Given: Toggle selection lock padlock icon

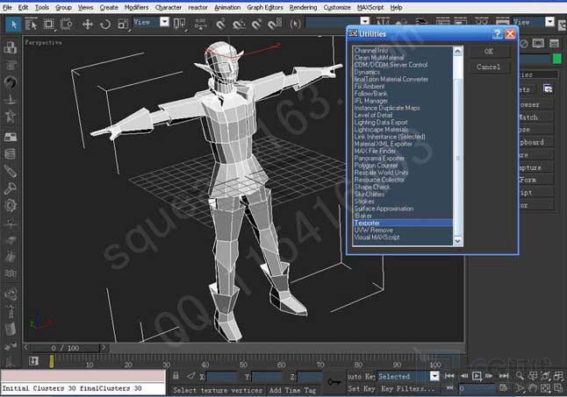Looking at the screenshot, I should (176, 377).
